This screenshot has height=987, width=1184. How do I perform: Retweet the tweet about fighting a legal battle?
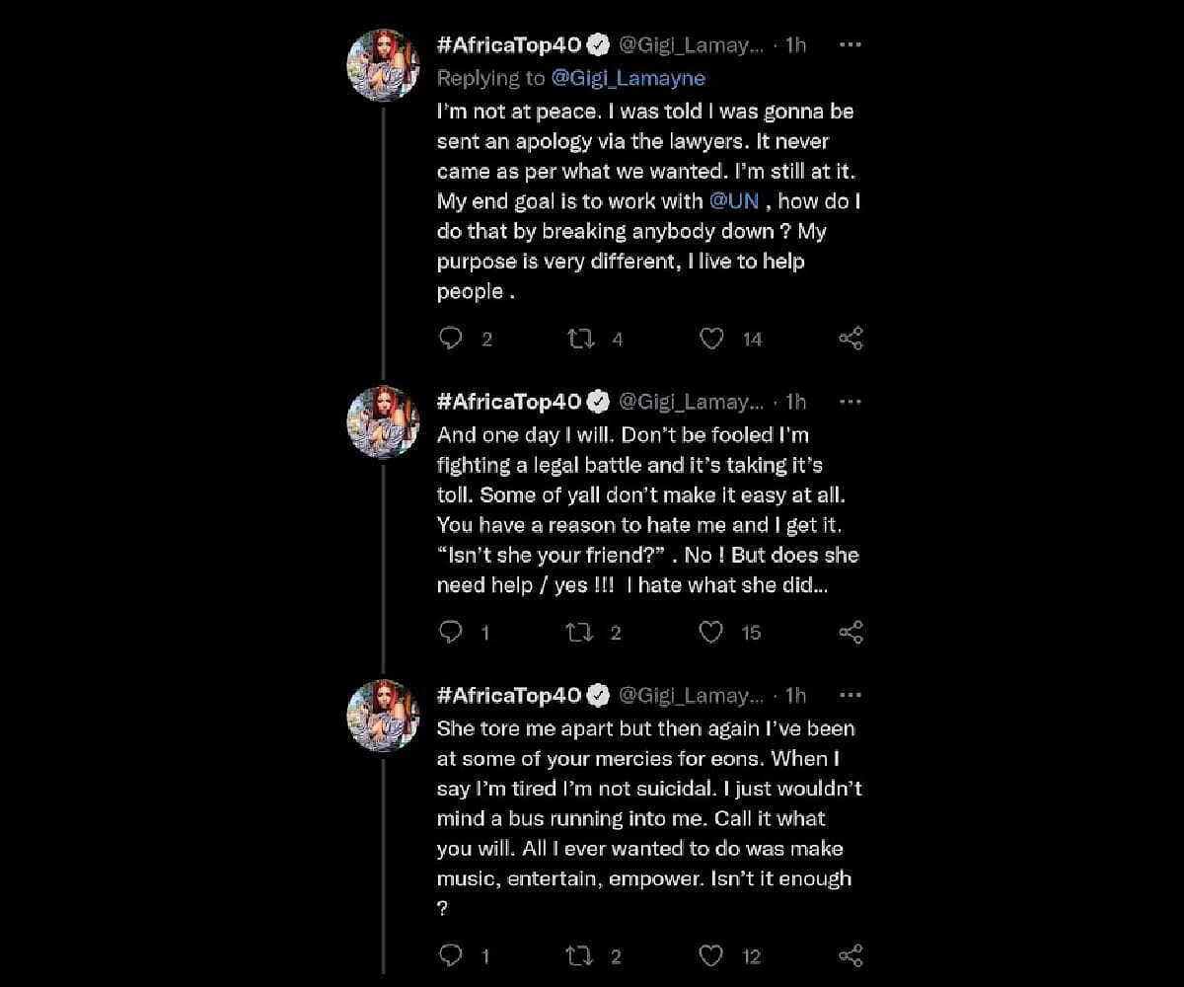click(580, 632)
